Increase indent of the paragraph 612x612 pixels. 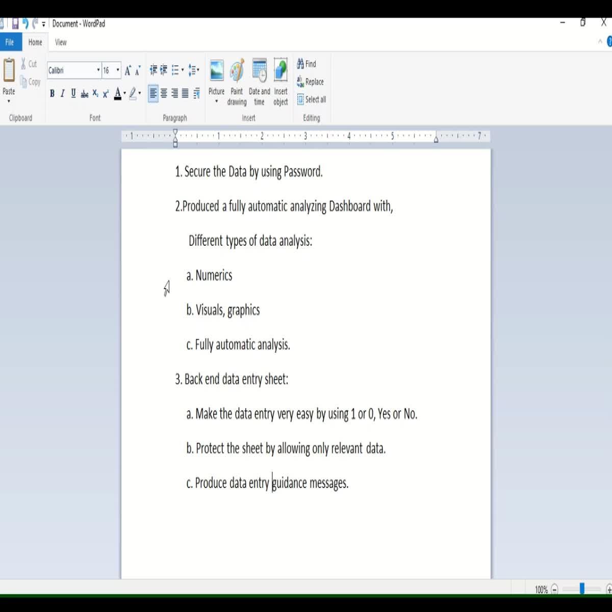[x=164, y=70]
